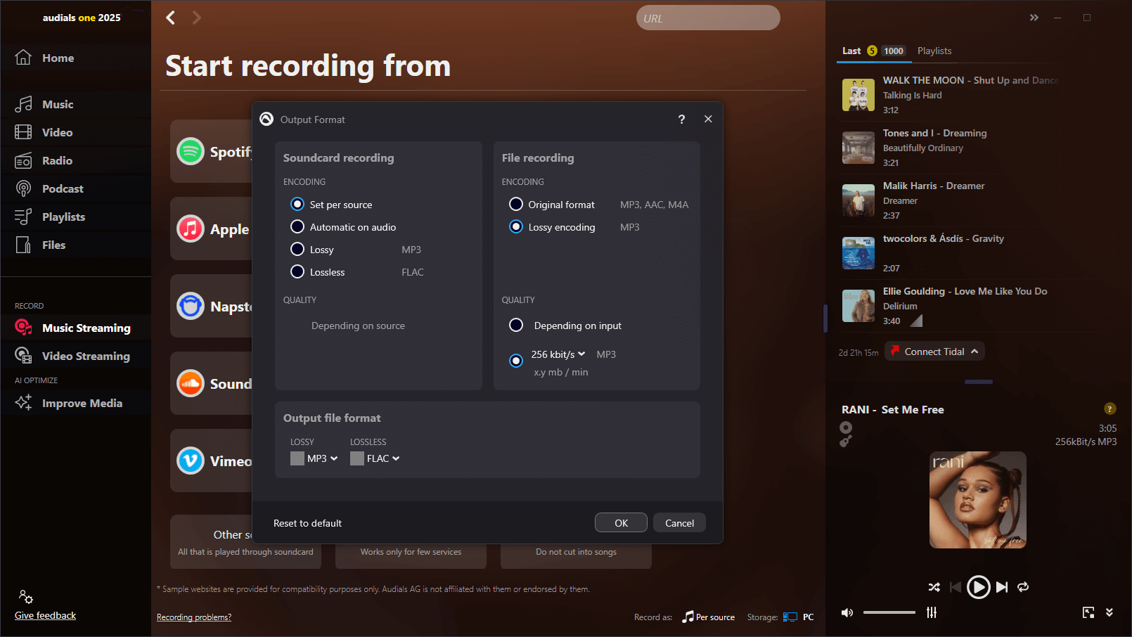Click the Vimeo source icon

click(x=190, y=461)
